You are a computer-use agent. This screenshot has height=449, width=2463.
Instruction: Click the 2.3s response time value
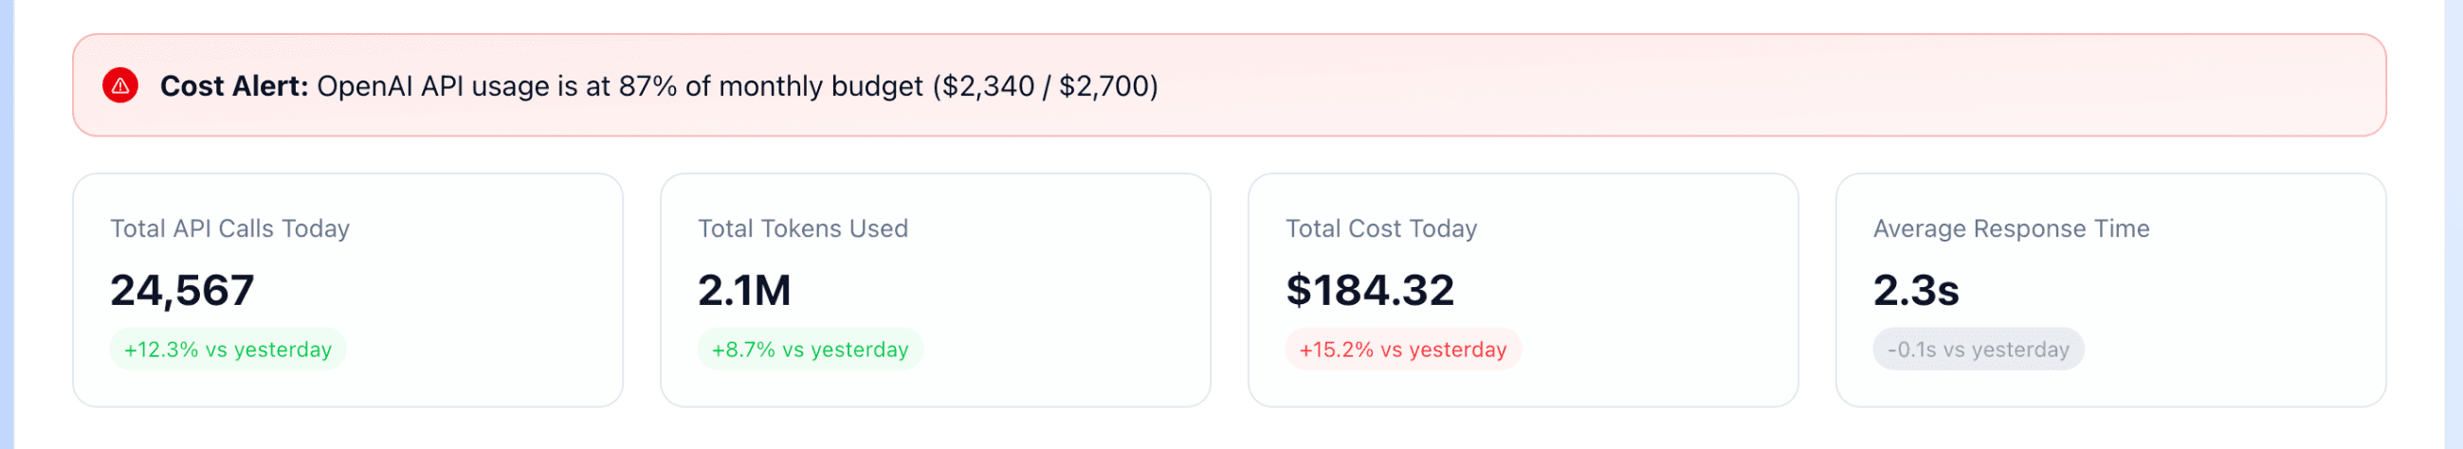(x=1915, y=291)
